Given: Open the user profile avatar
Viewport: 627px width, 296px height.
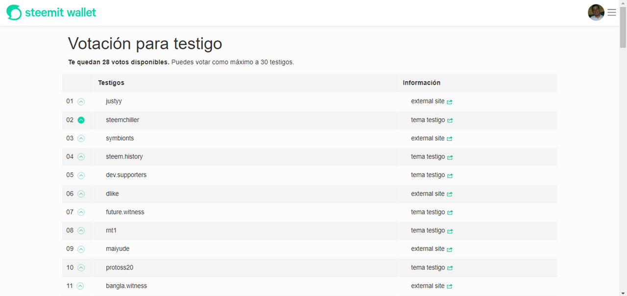Looking at the screenshot, I should (x=596, y=13).
